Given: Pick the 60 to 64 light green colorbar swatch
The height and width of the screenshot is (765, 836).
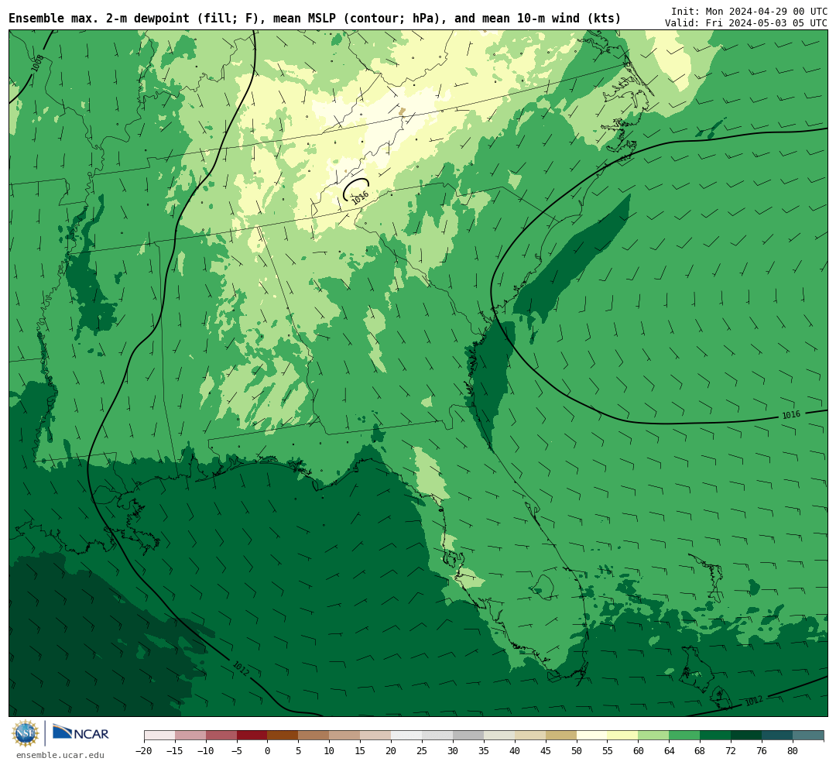Looking at the screenshot, I should [x=654, y=736].
